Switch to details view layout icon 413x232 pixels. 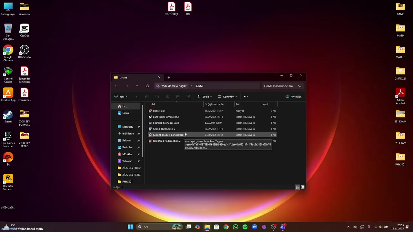click(297, 187)
